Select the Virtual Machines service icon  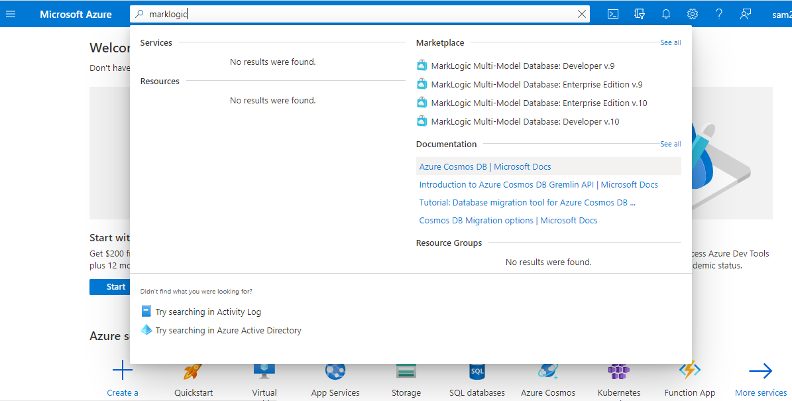click(x=264, y=371)
